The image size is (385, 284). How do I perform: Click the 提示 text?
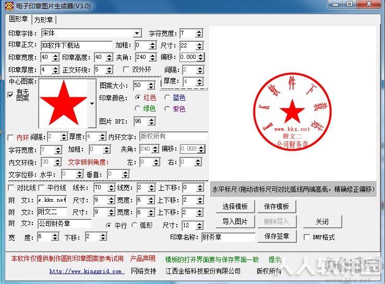pos(274,260)
